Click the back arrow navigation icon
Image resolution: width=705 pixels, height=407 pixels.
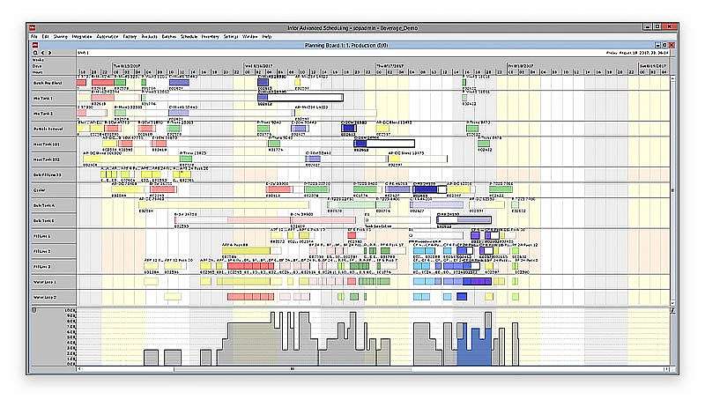(x=42, y=53)
